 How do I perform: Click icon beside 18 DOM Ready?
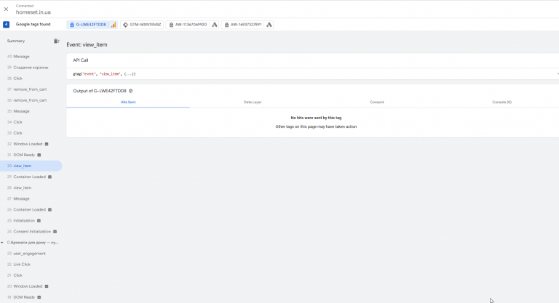[39, 297]
